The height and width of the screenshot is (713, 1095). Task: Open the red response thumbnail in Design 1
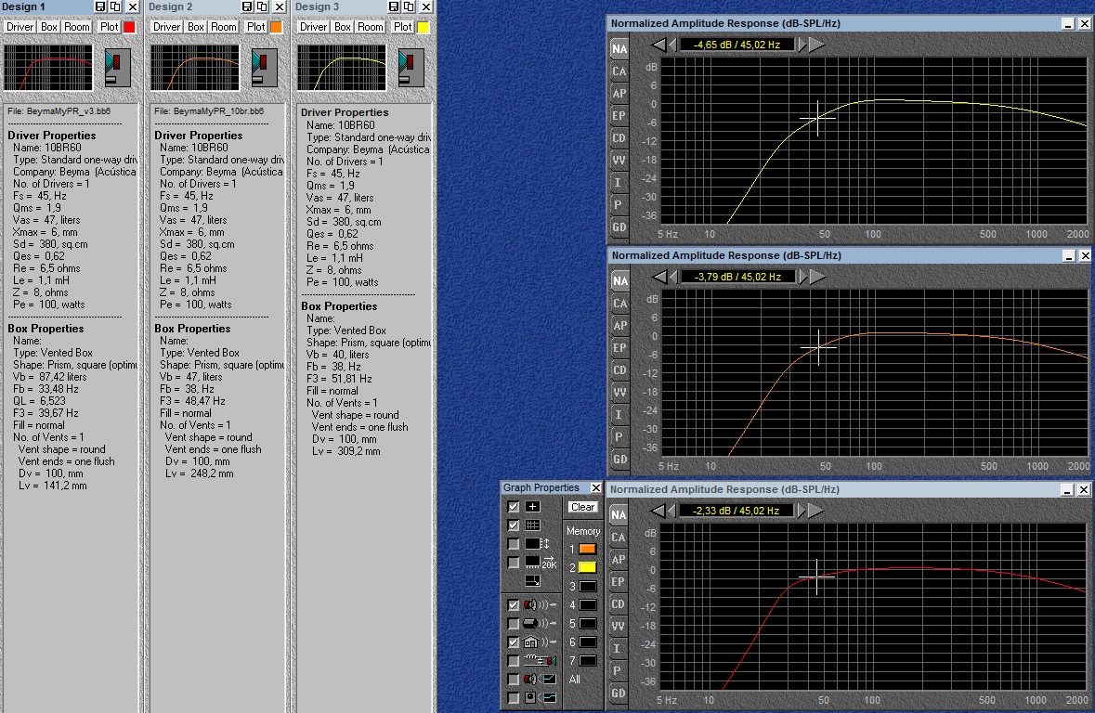pyautogui.click(x=48, y=68)
